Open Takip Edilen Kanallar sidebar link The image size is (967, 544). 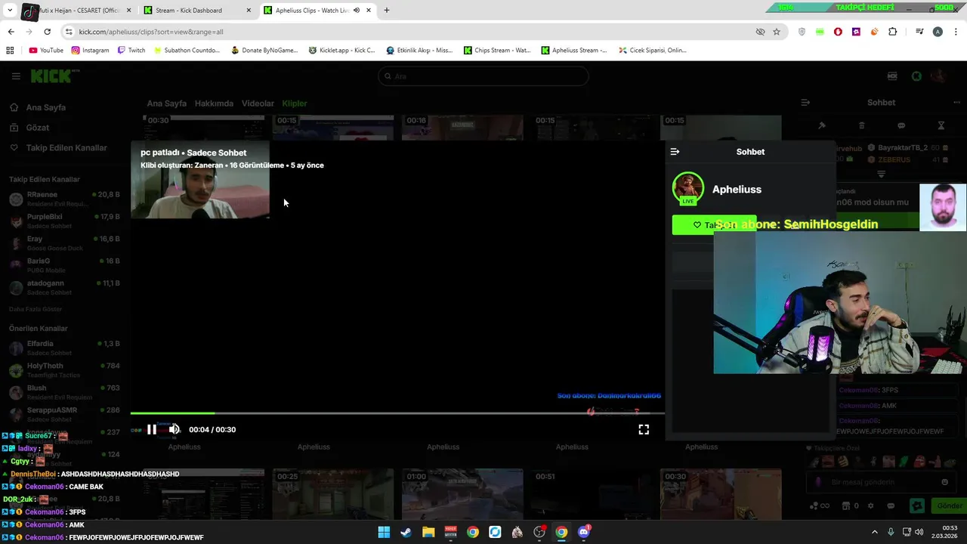click(59, 148)
